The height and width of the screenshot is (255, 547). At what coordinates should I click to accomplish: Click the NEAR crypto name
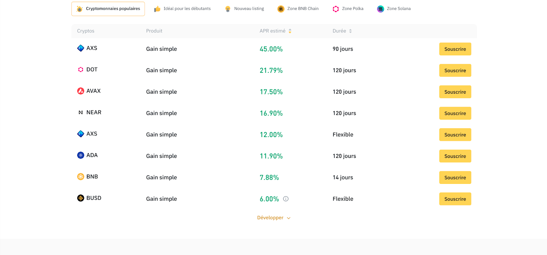point(94,112)
